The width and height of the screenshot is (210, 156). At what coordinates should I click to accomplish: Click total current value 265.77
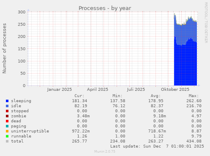pyautogui.click(x=79, y=141)
